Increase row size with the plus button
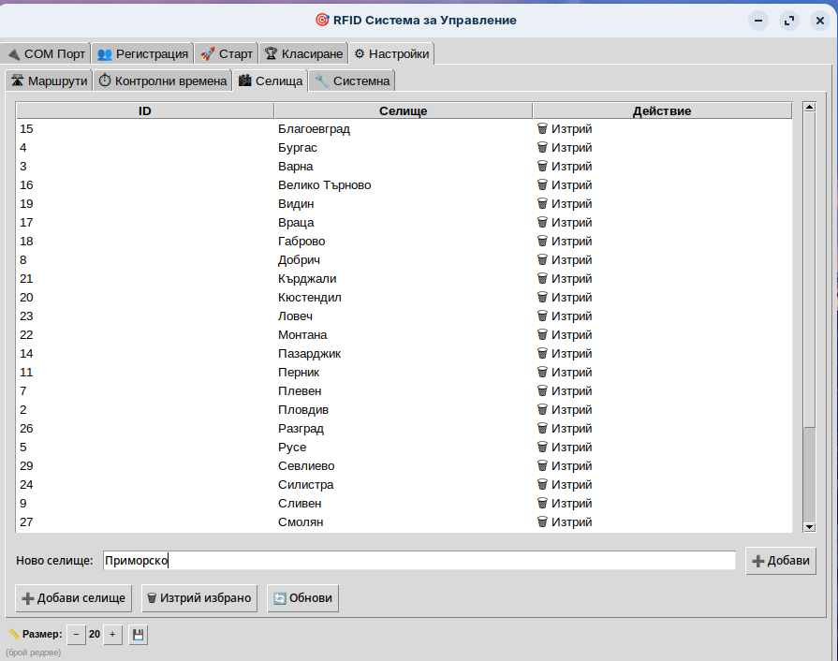This screenshot has height=661, width=838. pyautogui.click(x=112, y=635)
